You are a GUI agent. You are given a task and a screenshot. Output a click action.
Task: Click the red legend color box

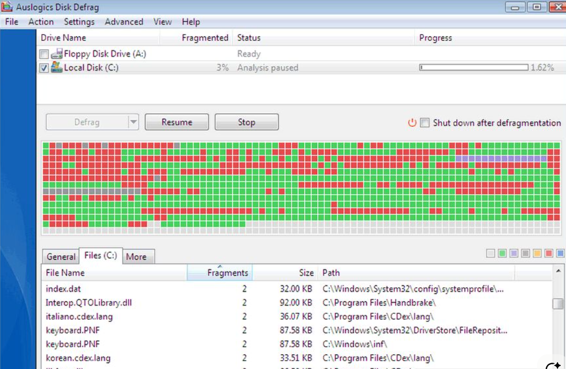click(x=549, y=253)
